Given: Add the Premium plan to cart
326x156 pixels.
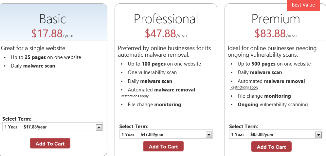Looking at the screenshot, I should pyautogui.click(x=271, y=146).
